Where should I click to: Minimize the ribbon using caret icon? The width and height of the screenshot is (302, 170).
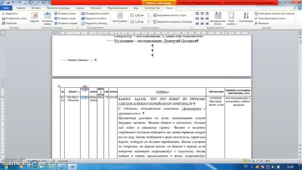point(295,8)
